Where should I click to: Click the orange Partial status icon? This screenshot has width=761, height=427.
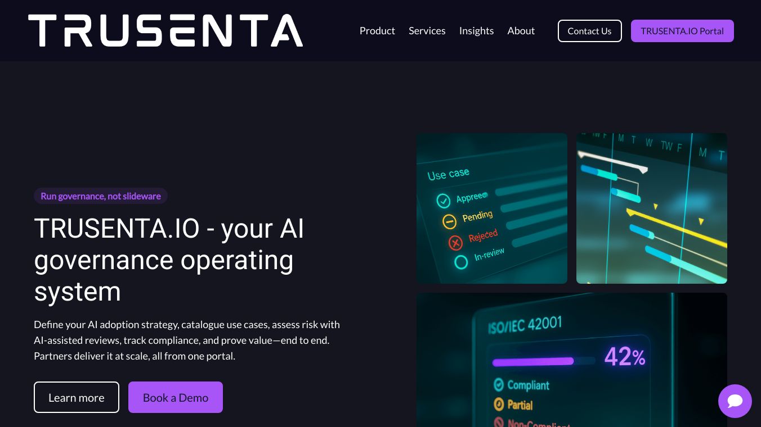[x=499, y=404]
